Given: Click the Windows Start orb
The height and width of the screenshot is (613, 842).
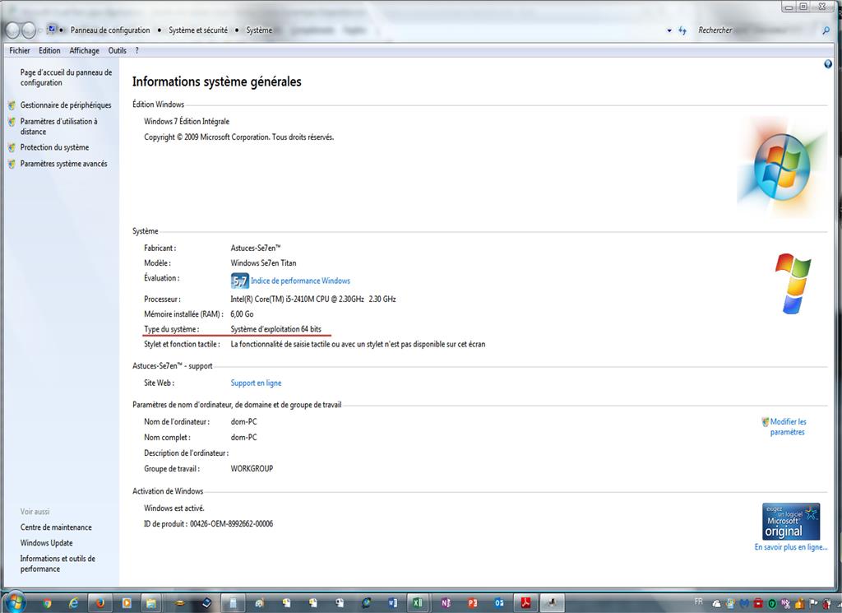Looking at the screenshot, I should point(15,602).
